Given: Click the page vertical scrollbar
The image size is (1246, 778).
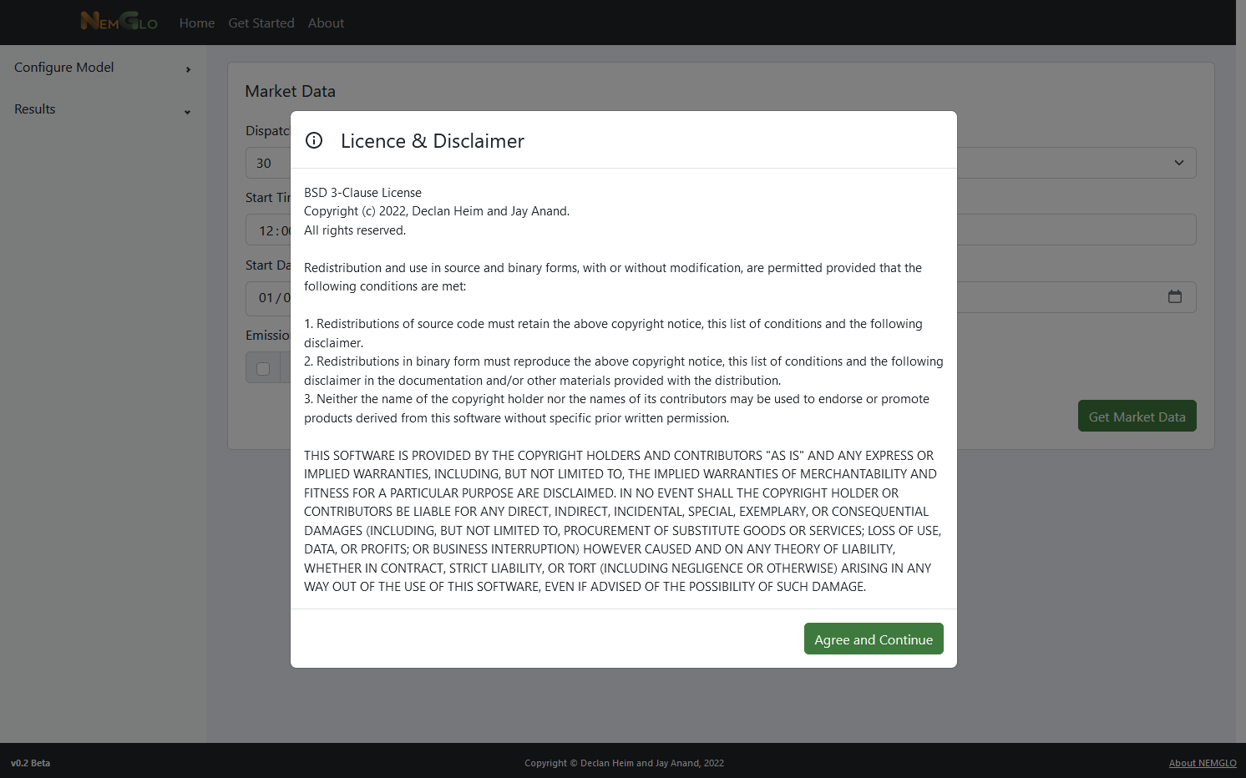Looking at the screenshot, I should (1241, 371).
